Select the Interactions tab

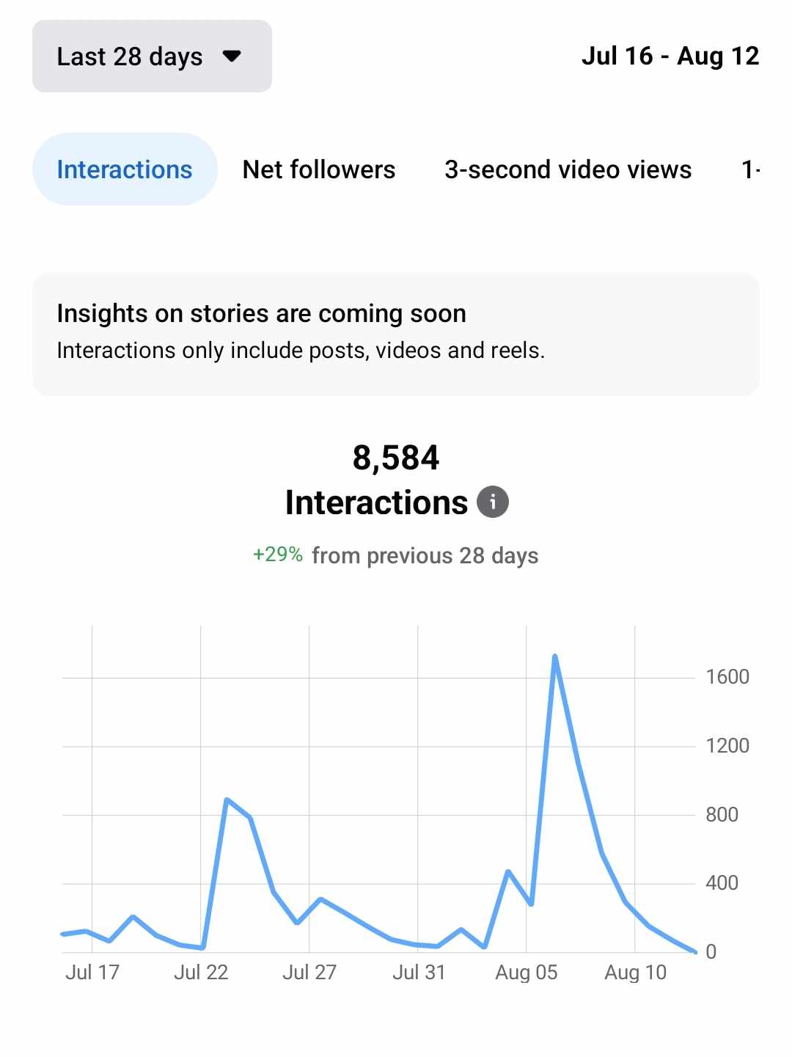pos(125,169)
